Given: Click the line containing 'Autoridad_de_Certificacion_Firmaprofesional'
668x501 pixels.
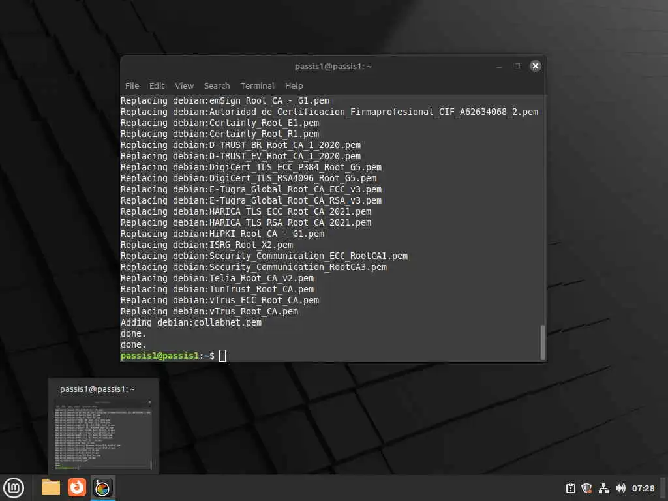Looking at the screenshot, I should (329, 112).
